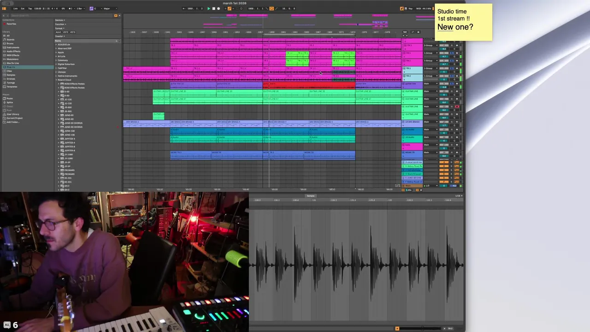Click the Tap tempo button
The image size is (590, 332).
30,8
